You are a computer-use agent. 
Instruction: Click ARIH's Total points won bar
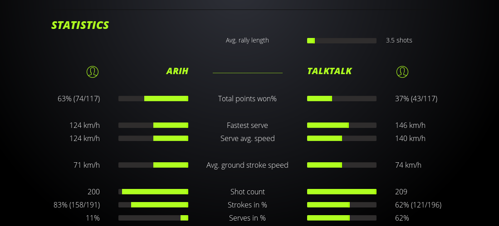(153, 99)
